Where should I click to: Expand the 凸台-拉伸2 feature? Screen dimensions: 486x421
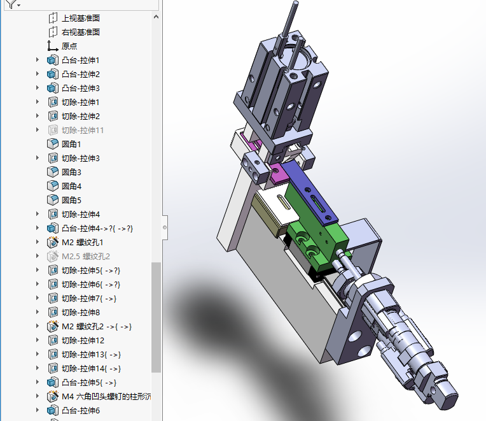pyautogui.click(x=38, y=73)
